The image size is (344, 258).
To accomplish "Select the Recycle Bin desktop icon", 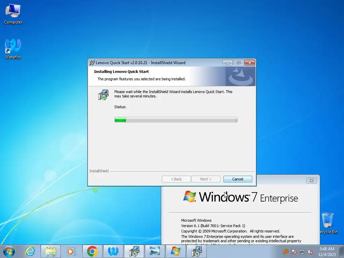I will [328, 223].
